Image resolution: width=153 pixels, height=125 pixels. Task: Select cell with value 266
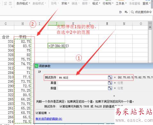(7, 117)
